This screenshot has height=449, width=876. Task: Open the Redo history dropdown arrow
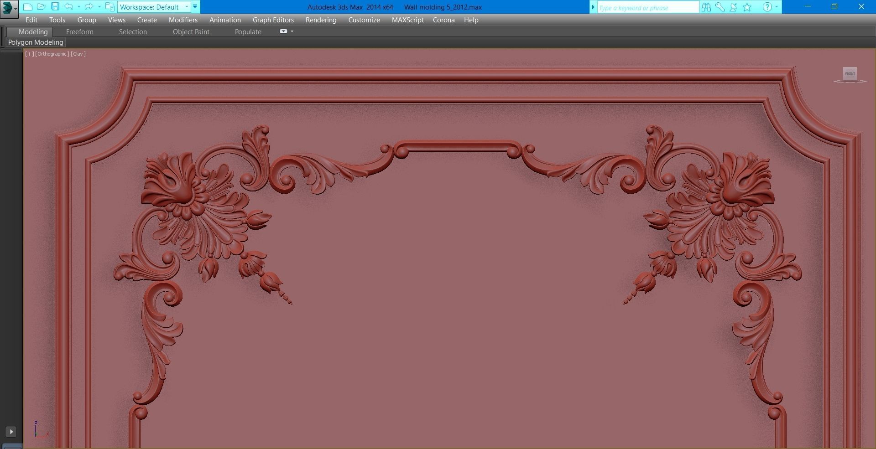coord(99,7)
